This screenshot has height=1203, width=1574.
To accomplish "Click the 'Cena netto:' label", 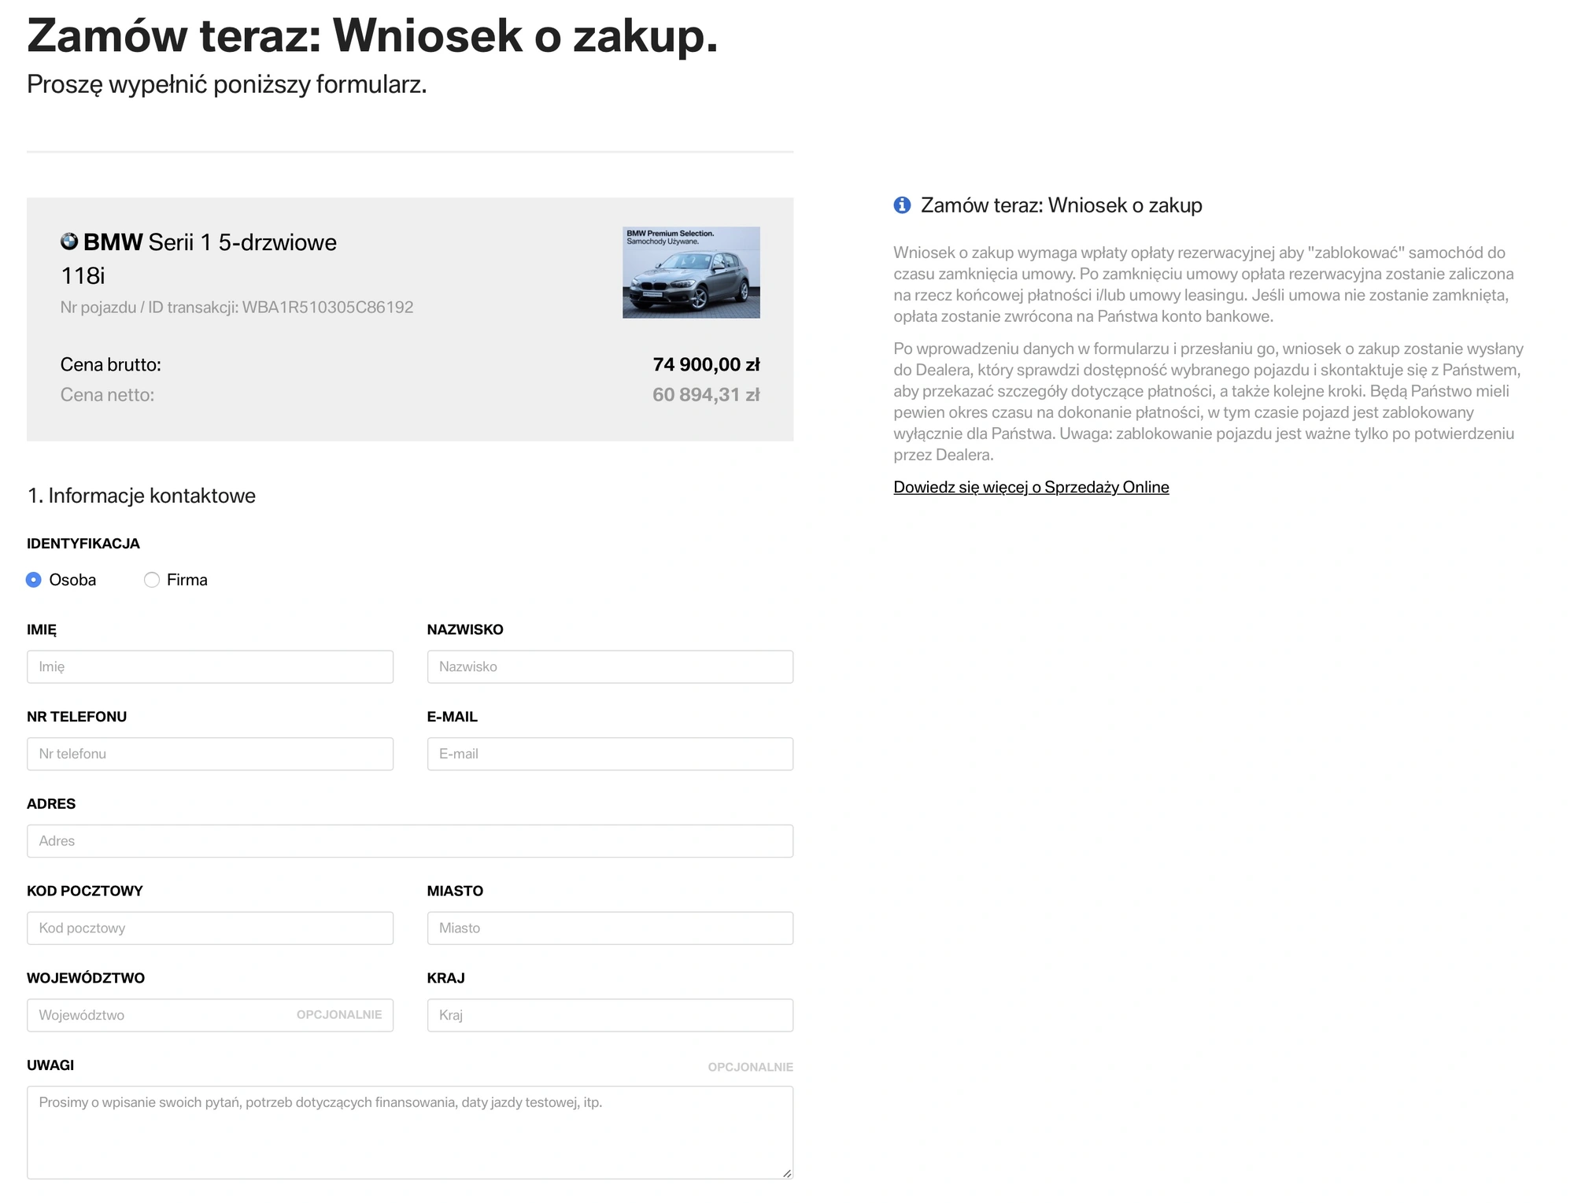I will click(108, 395).
